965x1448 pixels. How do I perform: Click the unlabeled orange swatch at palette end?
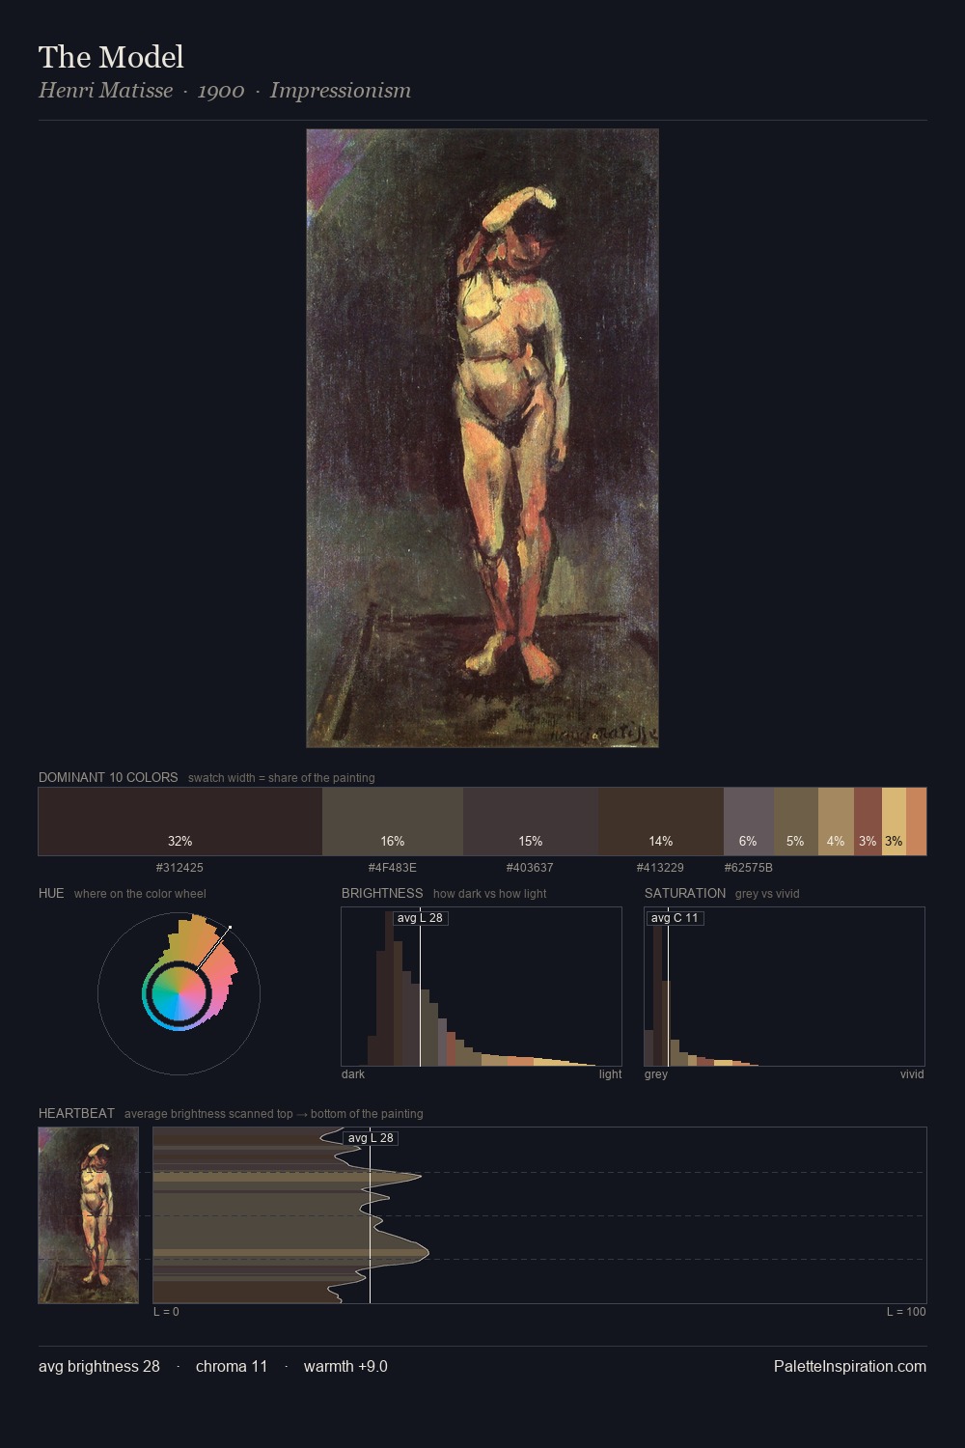click(916, 821)
